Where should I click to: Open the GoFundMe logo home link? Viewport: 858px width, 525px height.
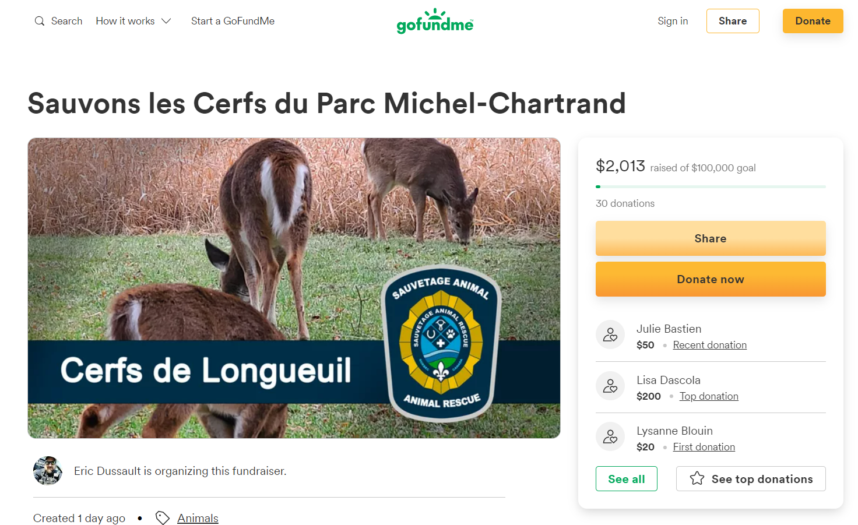tap(435, 21)
